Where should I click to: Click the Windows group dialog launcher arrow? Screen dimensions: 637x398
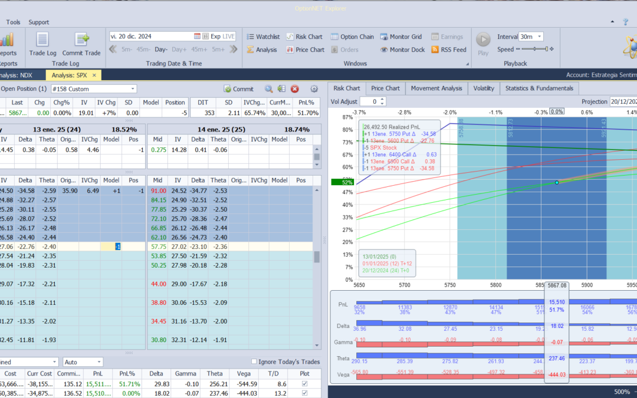pyautogui.click(x=467, y=64)
